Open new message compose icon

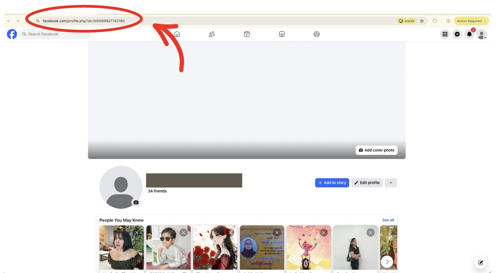click(x=481, y=263)
